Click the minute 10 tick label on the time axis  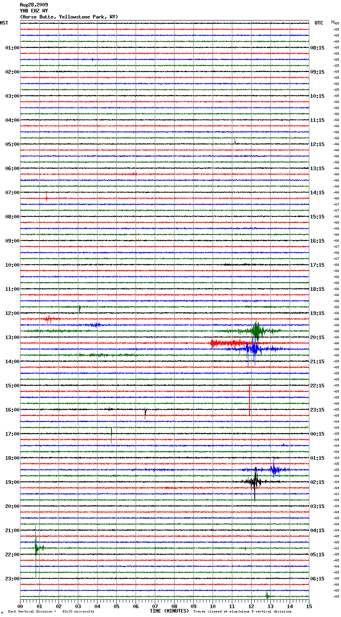[213, 606]
